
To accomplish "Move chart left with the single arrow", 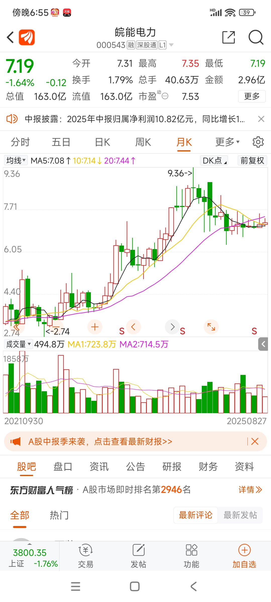I will coord(133,327).
